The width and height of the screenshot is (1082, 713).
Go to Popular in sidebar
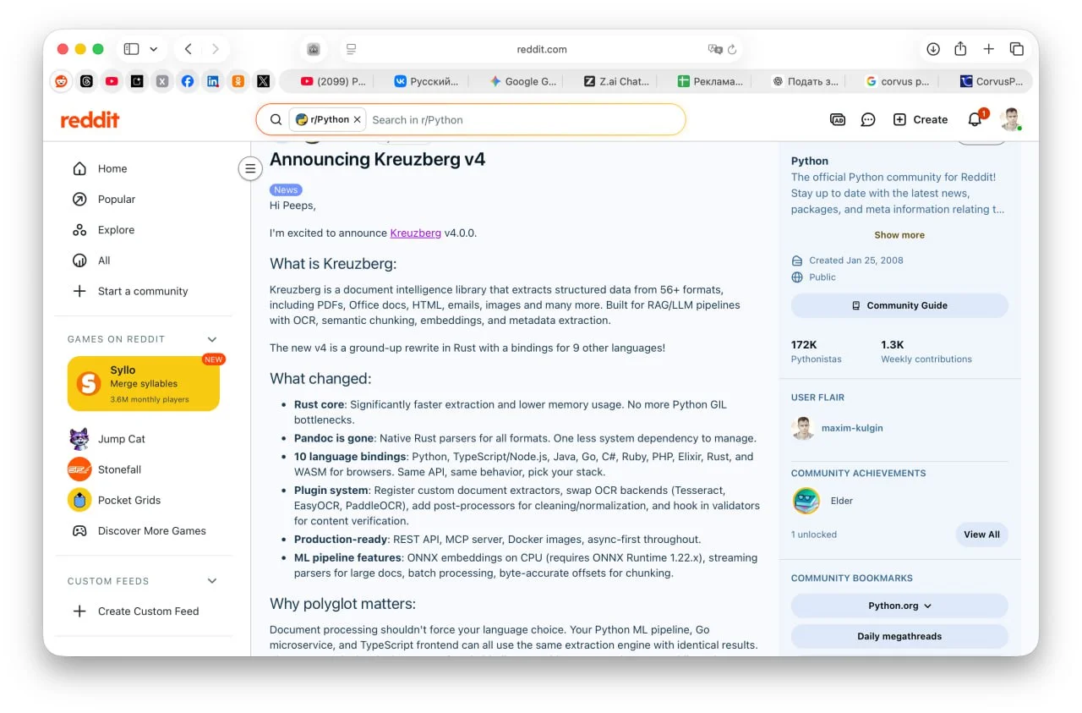coord(117,200)
